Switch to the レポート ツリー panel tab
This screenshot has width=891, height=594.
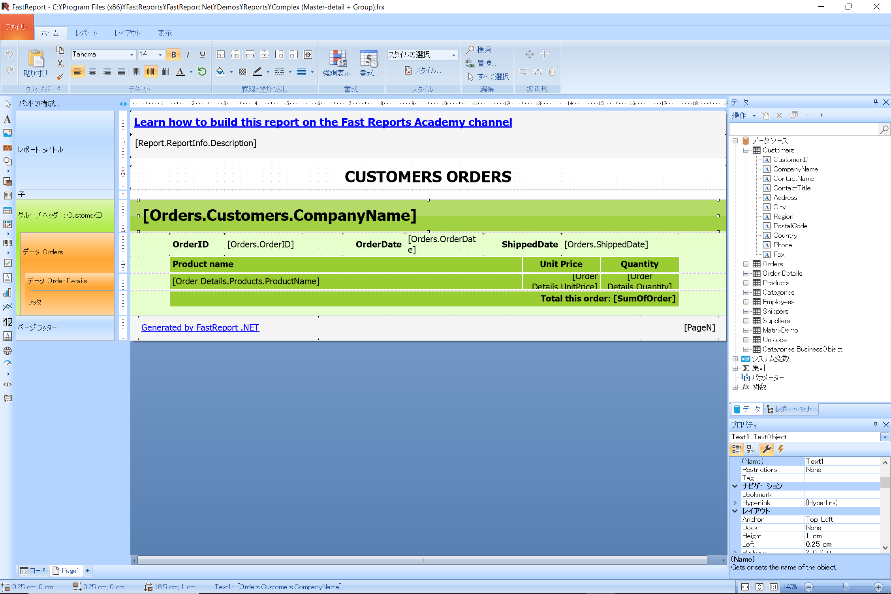[x=791, y=409]
